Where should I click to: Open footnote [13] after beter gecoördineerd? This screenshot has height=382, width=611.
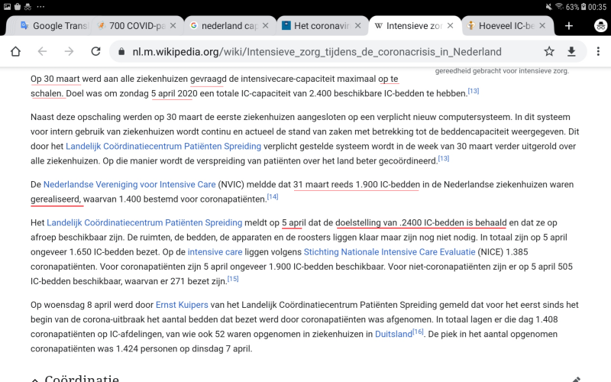(x=444, y=158)
